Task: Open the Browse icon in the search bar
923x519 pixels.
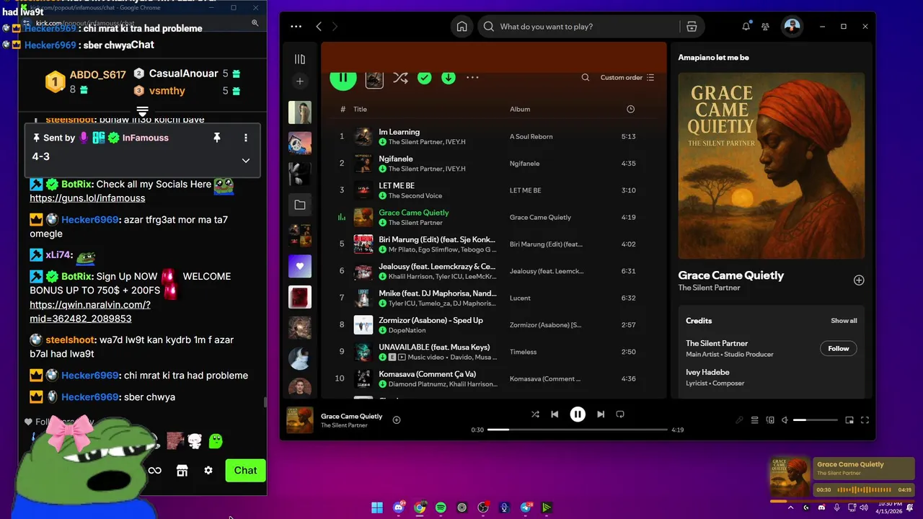Action: pyautogui.click(x=692, y=27)
